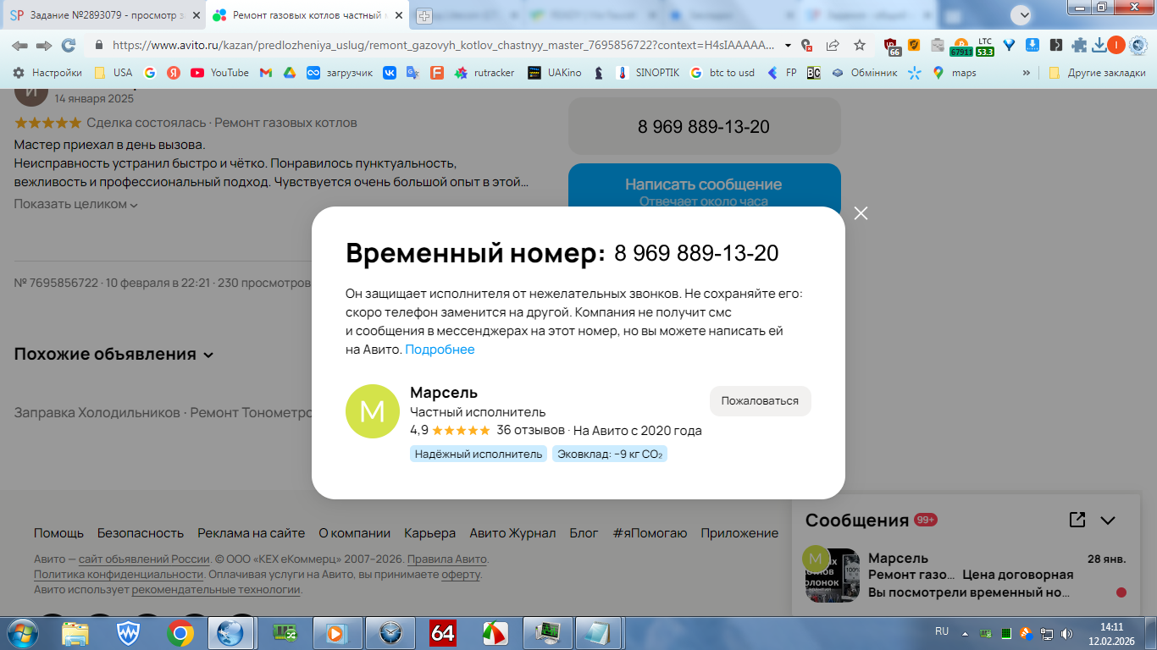Launch Google Chrome from the taskbar
The image size is (1157, 650).
[x=180, y=632]
